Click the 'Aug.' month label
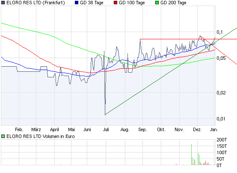Viewport: 237px width, 173px height. tap(125, 129)
